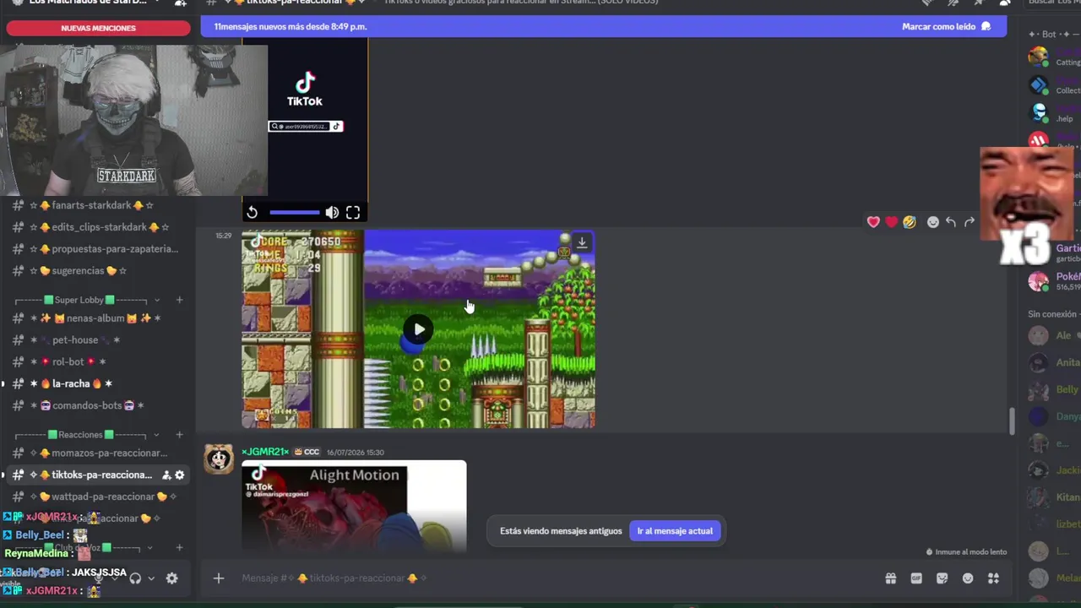
Task: Click the NUEVAS MENCIONES pill
Action: point(98,28)
